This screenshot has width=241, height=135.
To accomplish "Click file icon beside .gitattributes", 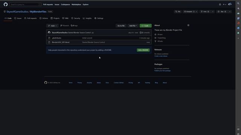I will (x=49, y=38).
